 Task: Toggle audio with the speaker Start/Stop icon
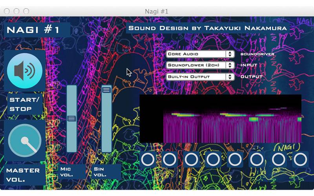[x=25, y=71]
